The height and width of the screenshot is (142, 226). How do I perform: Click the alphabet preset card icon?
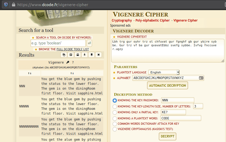click(201, 78)
